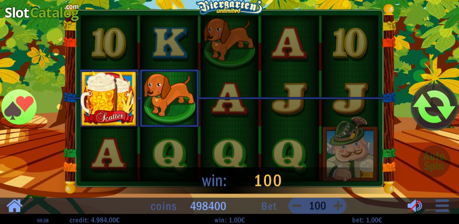Screen dimensions: 459x224
Task: Enable Auto Spin
Action: 434,161
